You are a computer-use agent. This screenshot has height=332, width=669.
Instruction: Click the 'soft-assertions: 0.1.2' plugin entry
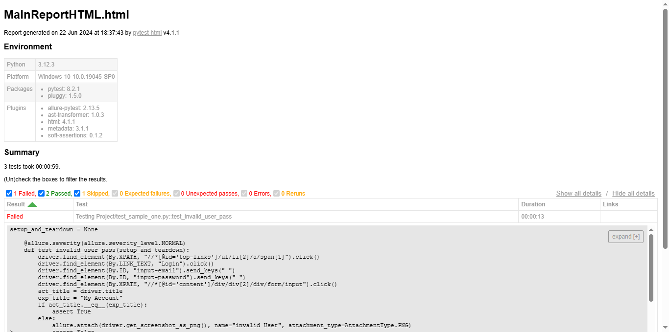tap(75, 135)
